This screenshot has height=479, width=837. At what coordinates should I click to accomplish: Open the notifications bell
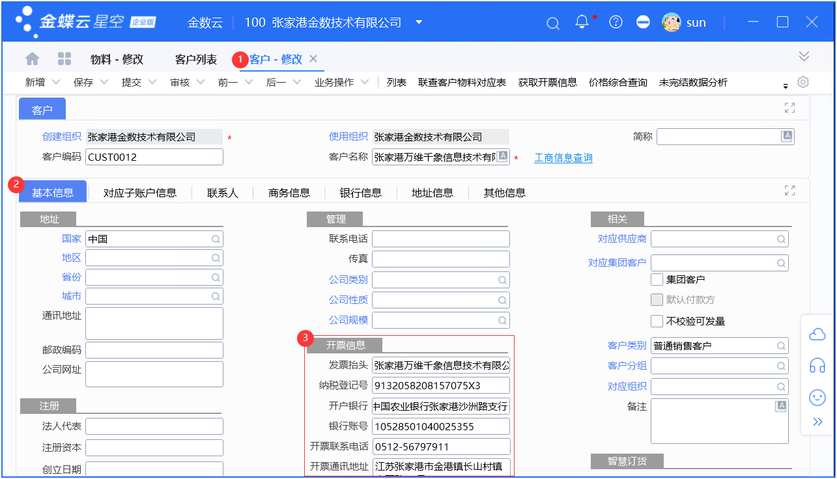tap(582, 22)
